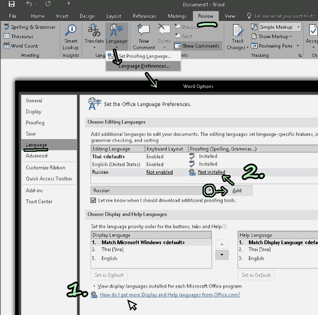Select Match Microsoft Windows display language
The height and width of the screenshot is (315, 318).
pos(151,242)
